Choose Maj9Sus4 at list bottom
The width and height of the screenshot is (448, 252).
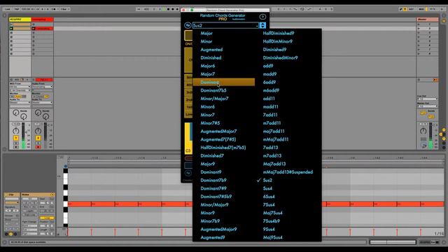click(x=272, y=237)
